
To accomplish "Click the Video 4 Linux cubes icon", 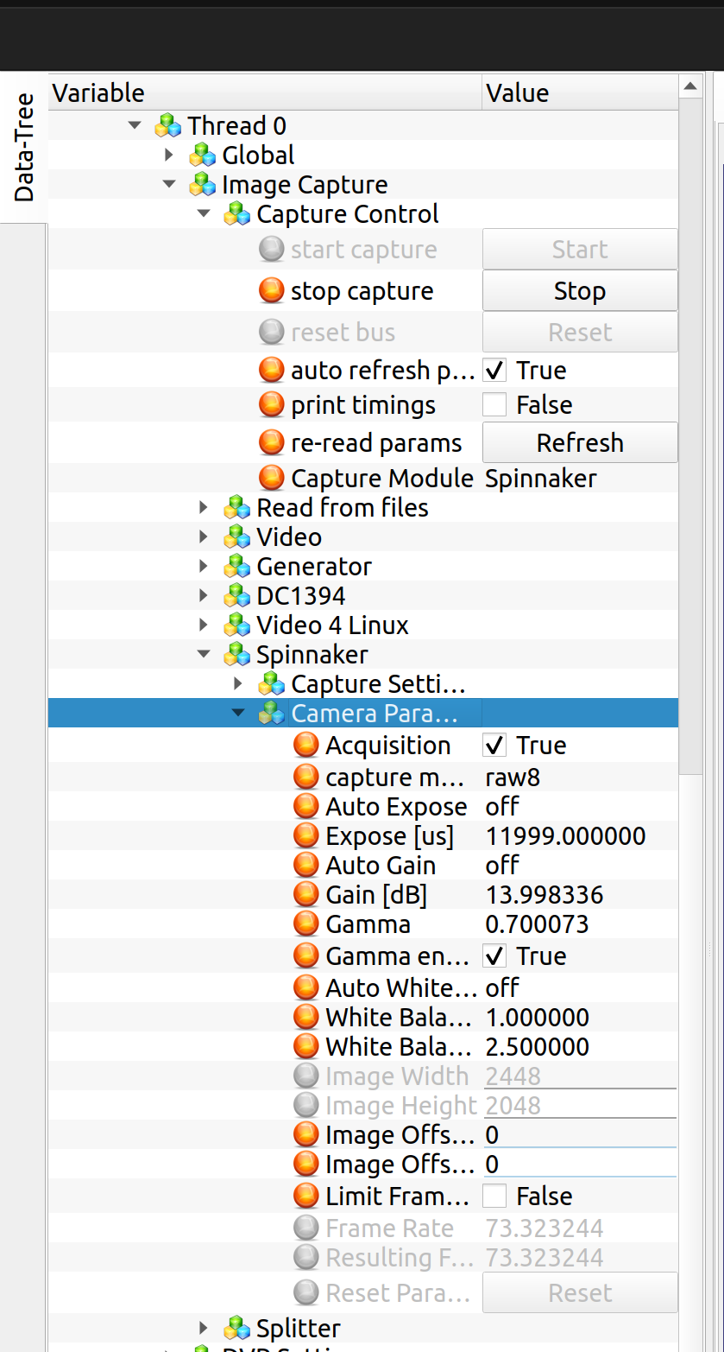I will tap(236, 625).
